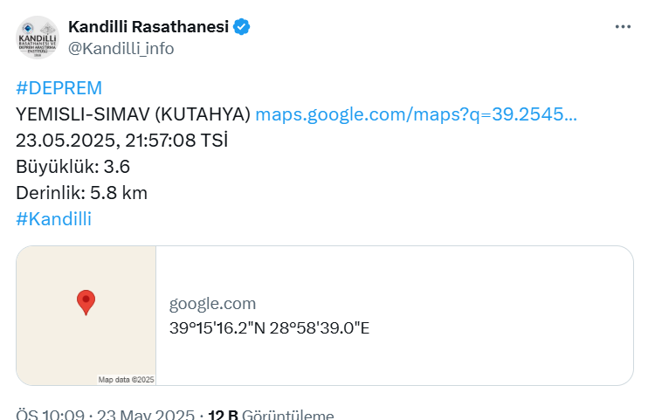
Task: Open Kandilli Rasathanesi profile avatar
Action: [x=38, y=38]
